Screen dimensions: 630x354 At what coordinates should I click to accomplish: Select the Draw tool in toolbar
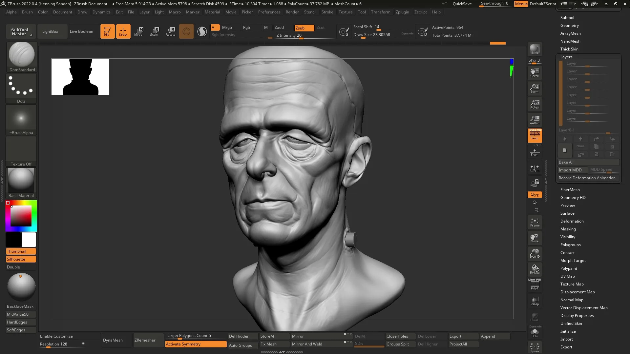[x=123, y=31]
